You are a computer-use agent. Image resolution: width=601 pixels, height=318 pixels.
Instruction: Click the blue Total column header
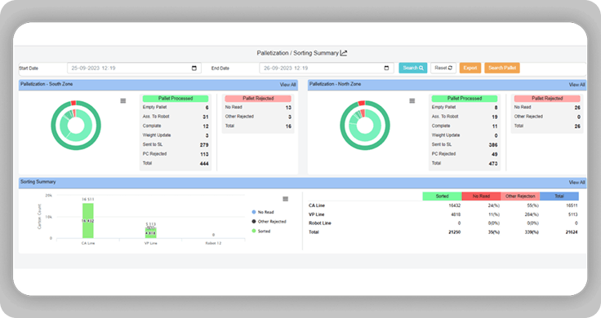[559, 197]
